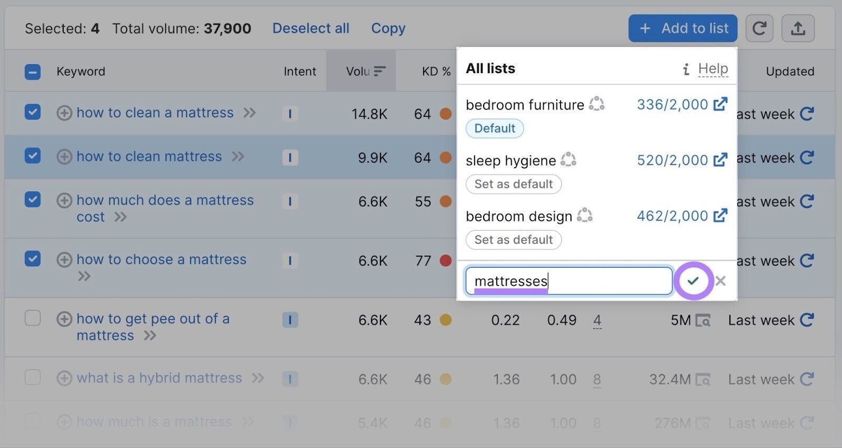Select bedroom design list
The image size is (842, 448).
(x=519, y=216)
